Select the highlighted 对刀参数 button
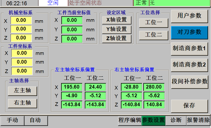This screenshot has height=128, width=211. coord(189,32)
